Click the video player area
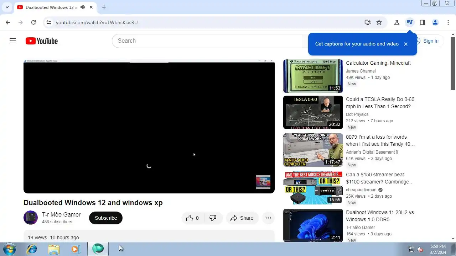456x256 pixels. 149,127
